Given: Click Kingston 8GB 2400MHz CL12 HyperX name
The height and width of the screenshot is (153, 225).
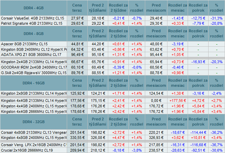Looking at the screenshot, I should (x=34, y=49).
